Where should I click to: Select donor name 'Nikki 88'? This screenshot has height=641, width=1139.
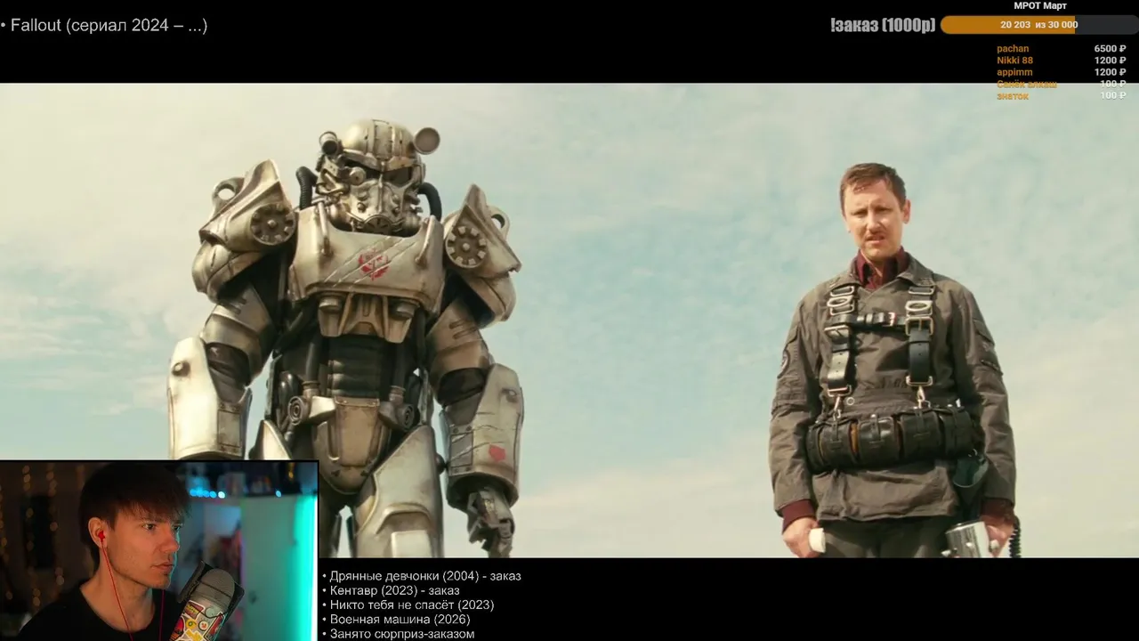point(1014,61)
